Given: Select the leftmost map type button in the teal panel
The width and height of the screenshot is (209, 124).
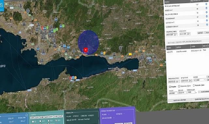Looking at the screenshot, I should 32,117.
